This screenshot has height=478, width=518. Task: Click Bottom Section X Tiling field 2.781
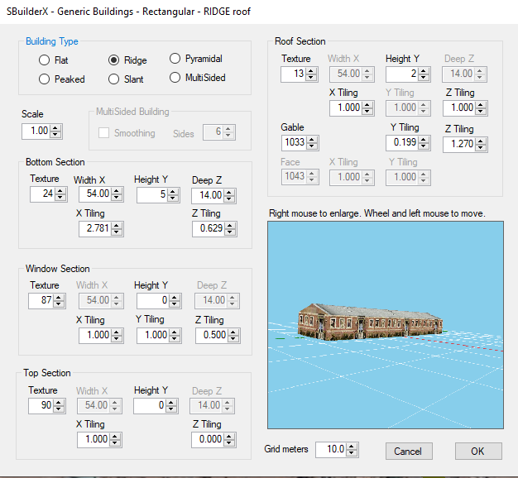point(95,228)
